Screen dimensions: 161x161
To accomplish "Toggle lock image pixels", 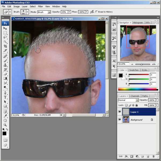I will 130,105.
